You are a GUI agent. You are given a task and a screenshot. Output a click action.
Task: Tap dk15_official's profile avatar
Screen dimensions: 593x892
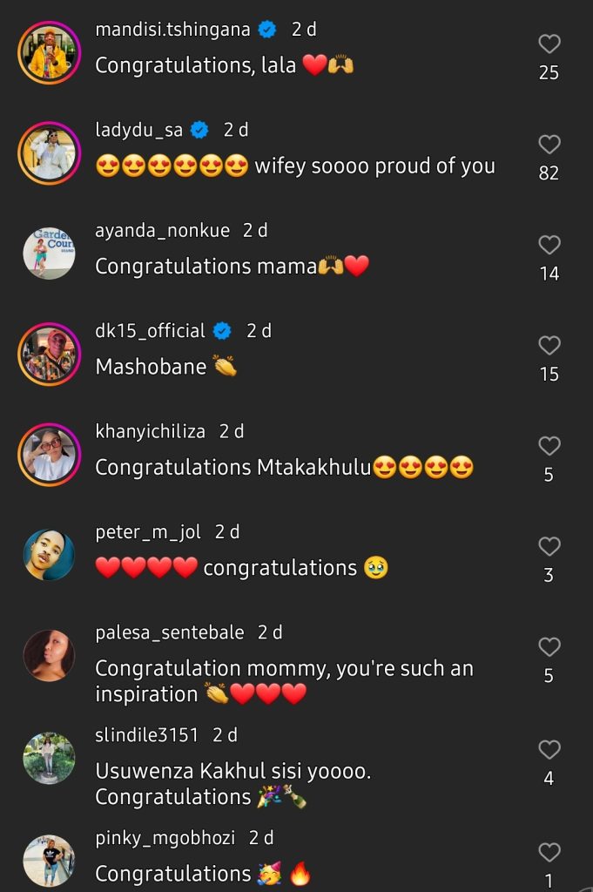49,354
